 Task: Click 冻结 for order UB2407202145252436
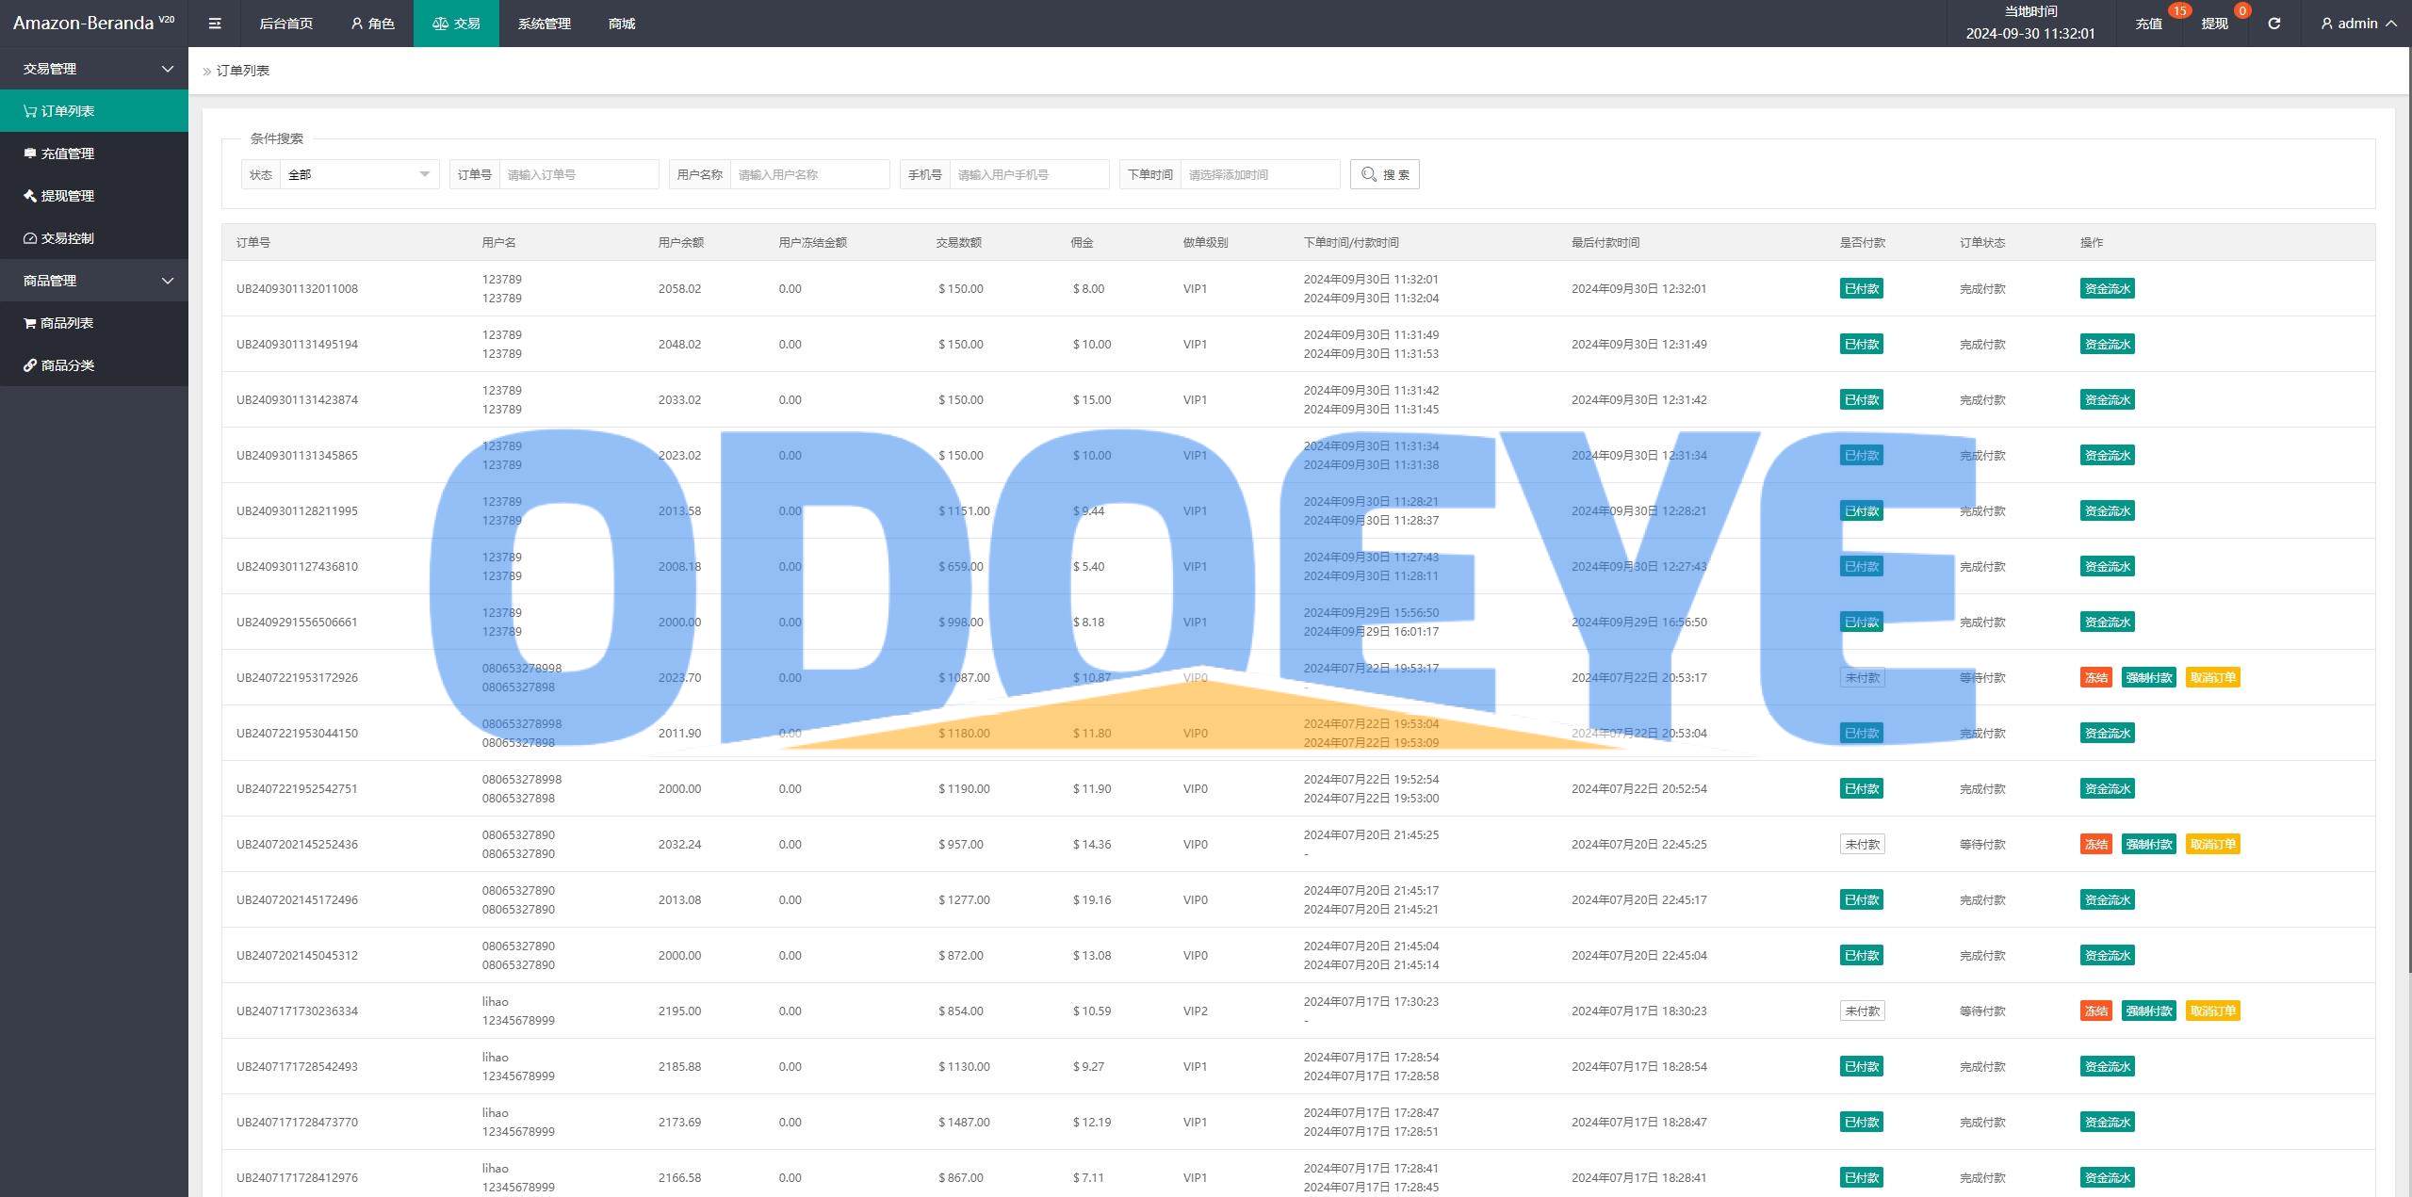[2095, 845]
